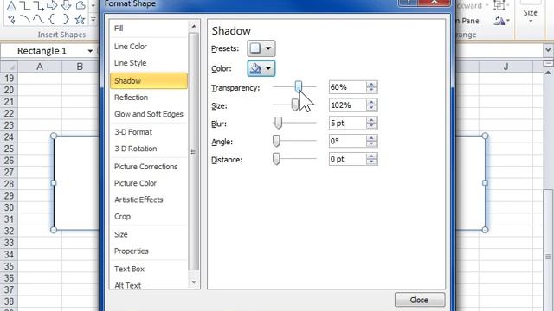Select column A header in worksheet
Viewport: 554px width, 311px height.
[x=40, y=67]
